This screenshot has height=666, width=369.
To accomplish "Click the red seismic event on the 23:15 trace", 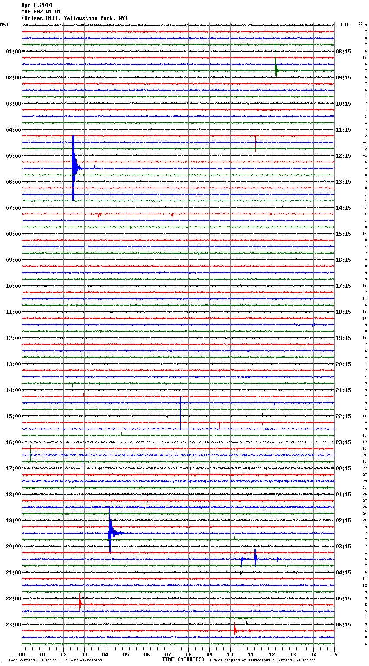I will (236, 629).
